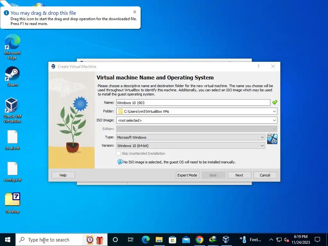Select the local.vdf file icon
328x246 pixels.
[12, 140]
